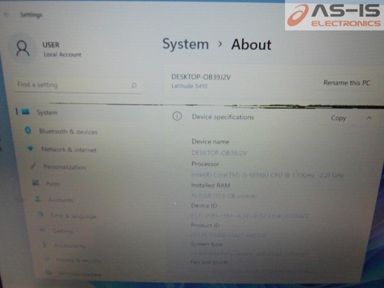Screen dimensions: 384x288
Task: Select the Intel Core i5-10310U processor value
Action: pos(267,175)
